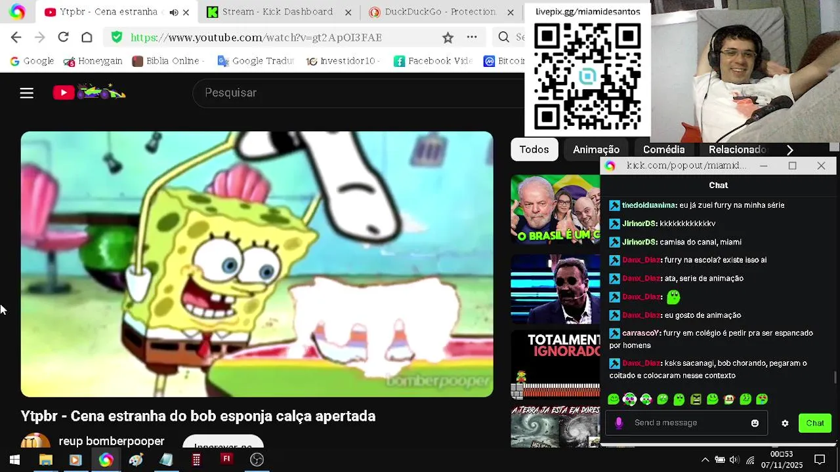Open the Windows Start menu
Screen dimensions: 840x472
tap(14, 460)
